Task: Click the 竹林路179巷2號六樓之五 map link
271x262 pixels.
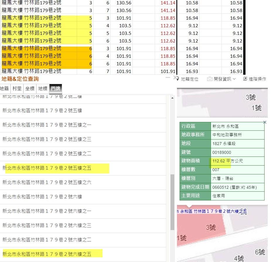Action: [x=212, y=211]
